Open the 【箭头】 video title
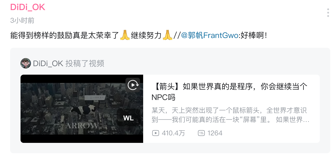 point(229,92)
